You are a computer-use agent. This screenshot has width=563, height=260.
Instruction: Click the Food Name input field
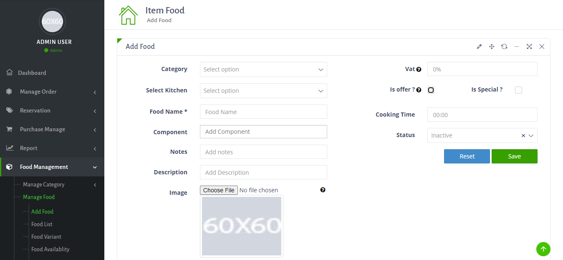coord(263,112)
